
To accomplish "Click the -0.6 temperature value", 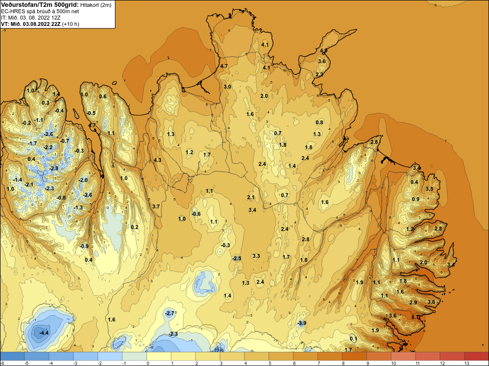I will [196, 214].
